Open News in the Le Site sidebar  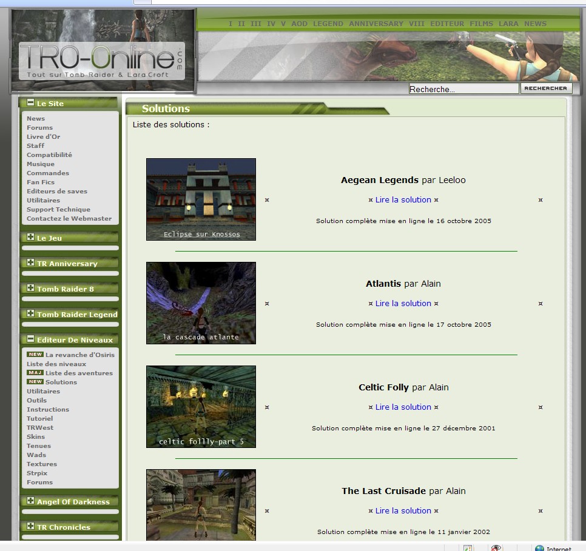point(36,118)
